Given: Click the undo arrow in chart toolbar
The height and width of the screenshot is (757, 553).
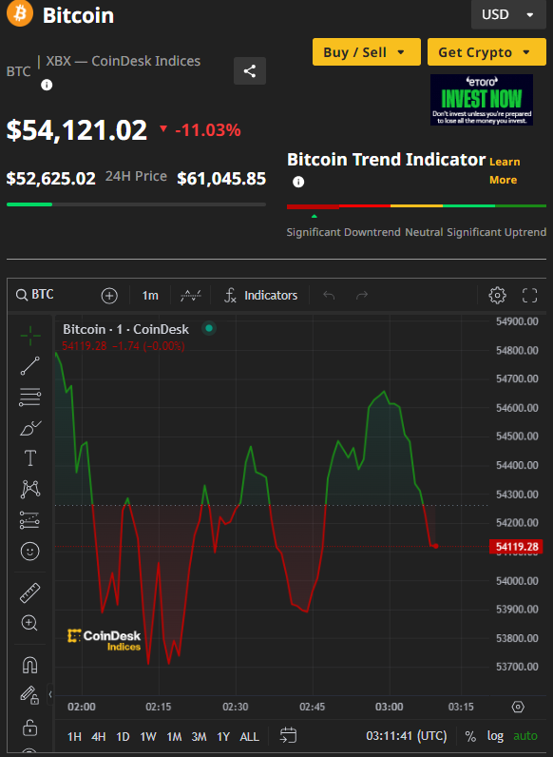Looking at the screenshot, I should click(x=329, y=295).
